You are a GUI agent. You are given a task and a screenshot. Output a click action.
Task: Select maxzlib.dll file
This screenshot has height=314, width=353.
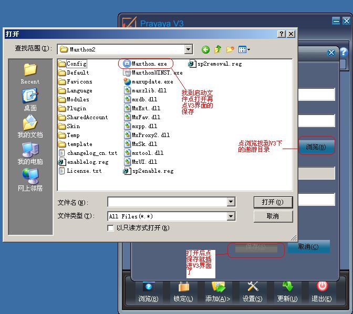tap(145, 90)
